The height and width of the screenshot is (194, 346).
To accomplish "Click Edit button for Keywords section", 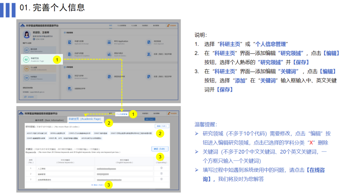I will point(160,149).
